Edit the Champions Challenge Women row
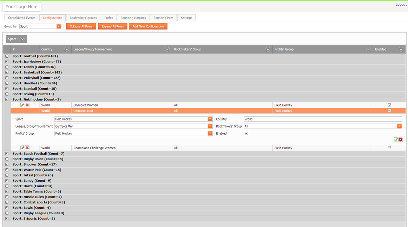408x227 pixels. tap(22, 148)
